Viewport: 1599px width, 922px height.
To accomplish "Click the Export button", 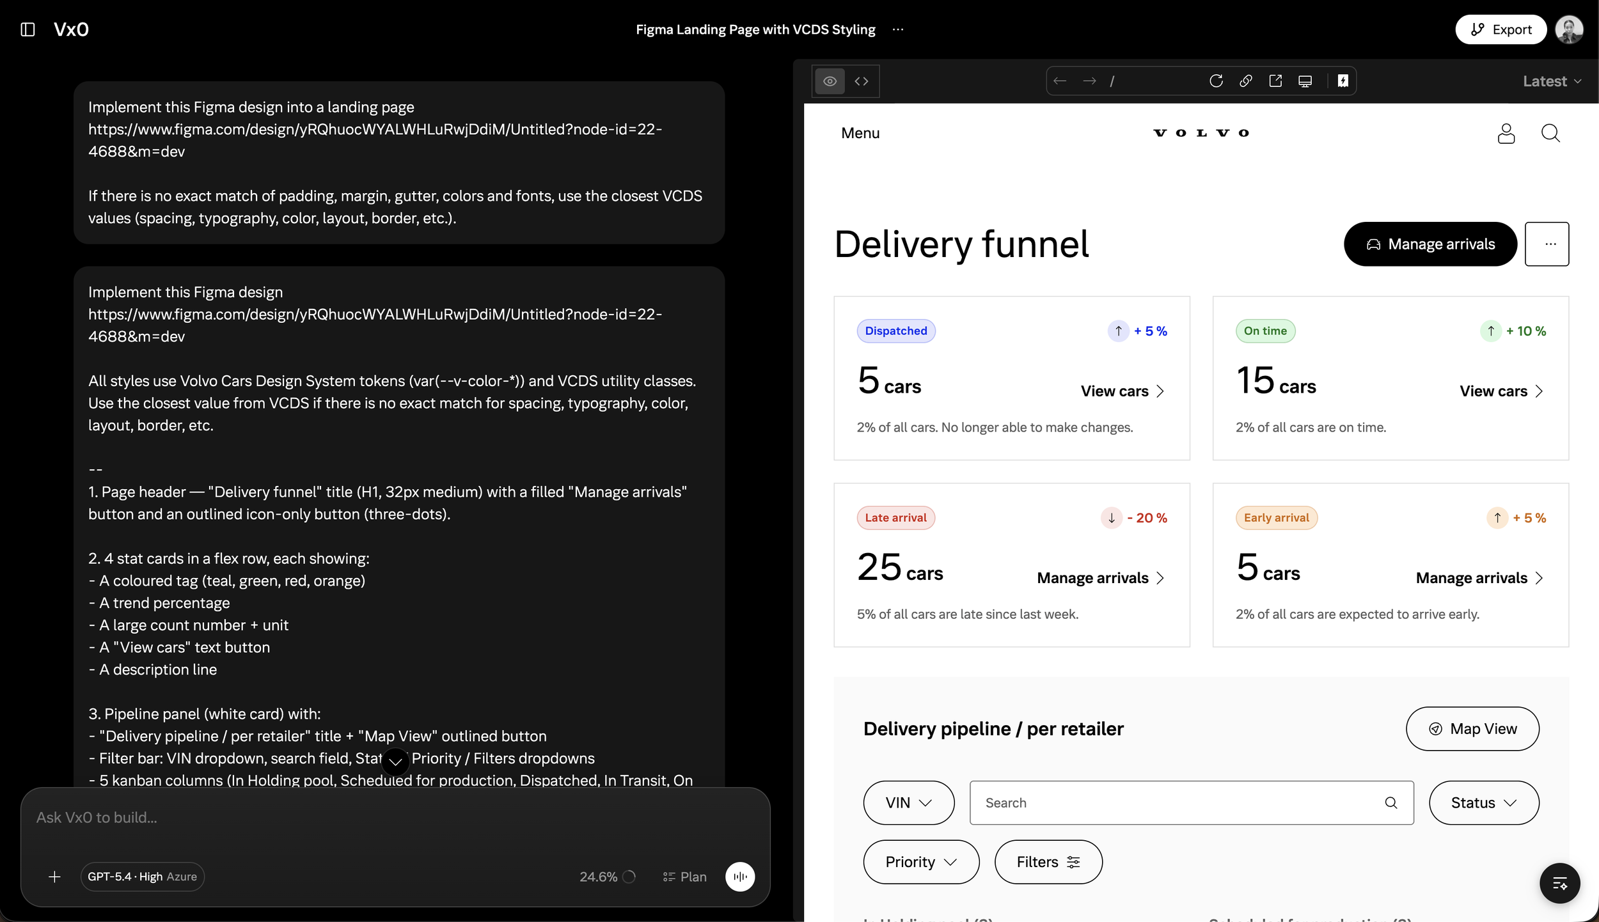I will (1501, 29).
